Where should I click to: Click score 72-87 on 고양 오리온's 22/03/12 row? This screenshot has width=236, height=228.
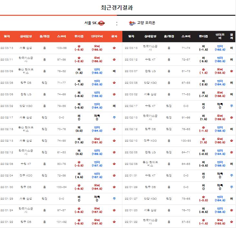click(186, 60)
